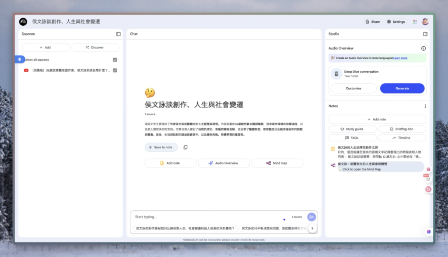Click the Deep Dive conversation audio icon

point(336,74)
